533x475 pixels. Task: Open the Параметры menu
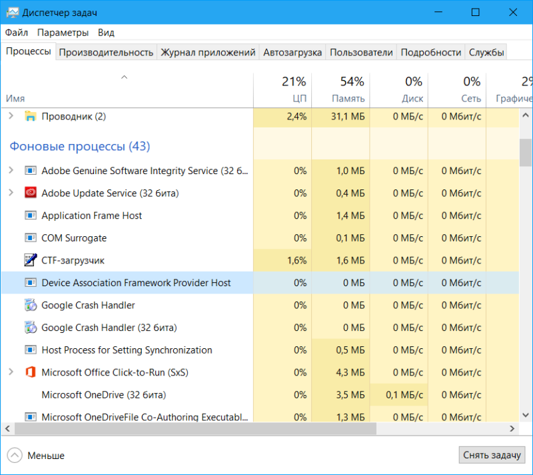coord(63,33)
